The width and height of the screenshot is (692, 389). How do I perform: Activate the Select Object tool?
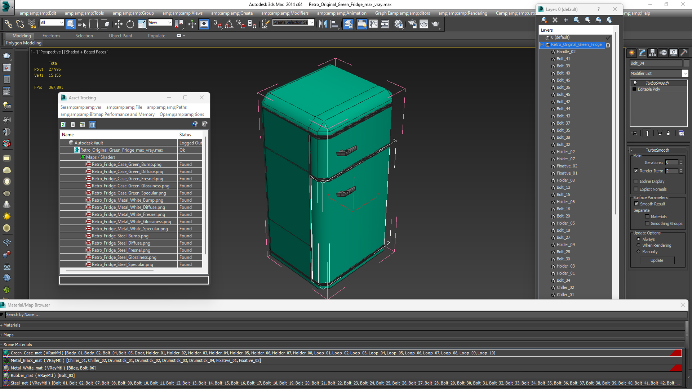point(70,24)
